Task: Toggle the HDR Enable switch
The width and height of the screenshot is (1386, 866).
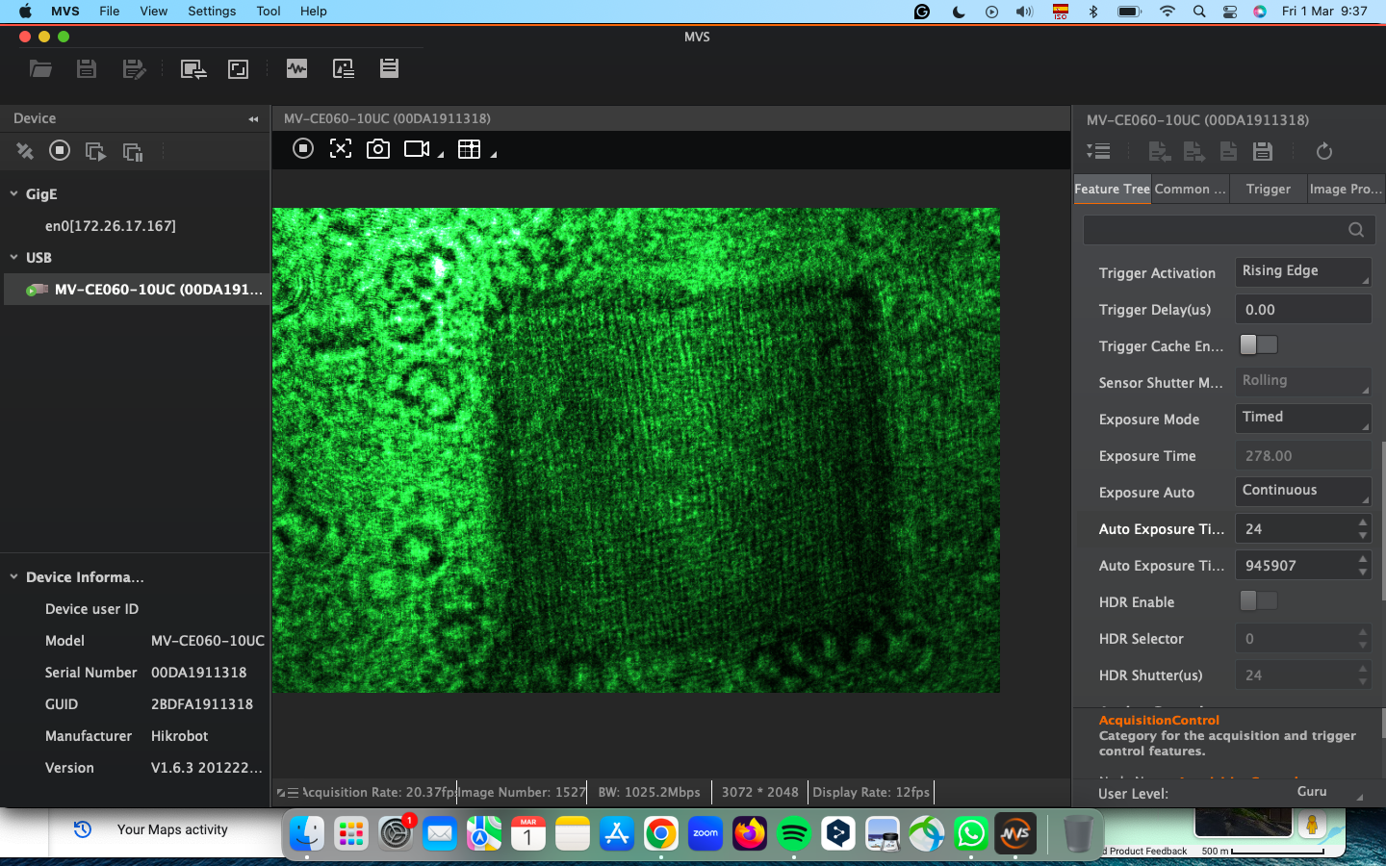Action: [1258, 601]
